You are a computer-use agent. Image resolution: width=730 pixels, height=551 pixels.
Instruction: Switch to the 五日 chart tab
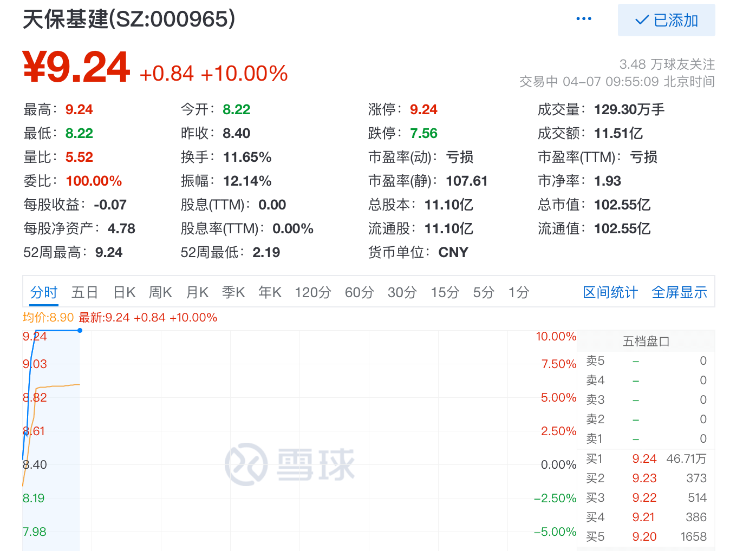(84, 292)
